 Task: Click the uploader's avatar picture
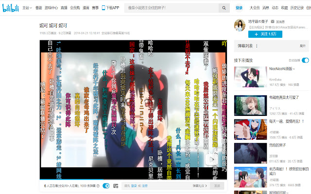(240, 25)
